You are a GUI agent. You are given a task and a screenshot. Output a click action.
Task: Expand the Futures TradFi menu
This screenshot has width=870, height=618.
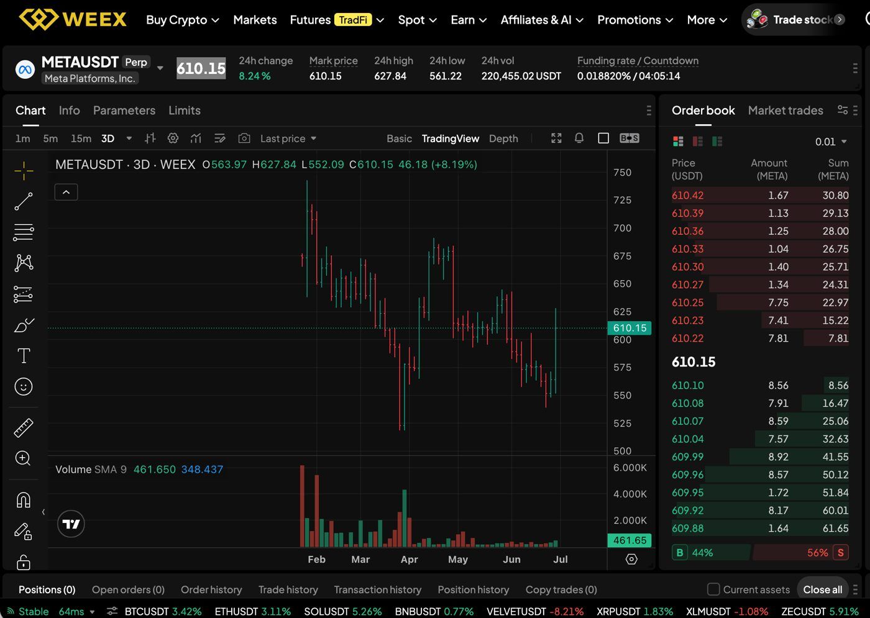337,20
